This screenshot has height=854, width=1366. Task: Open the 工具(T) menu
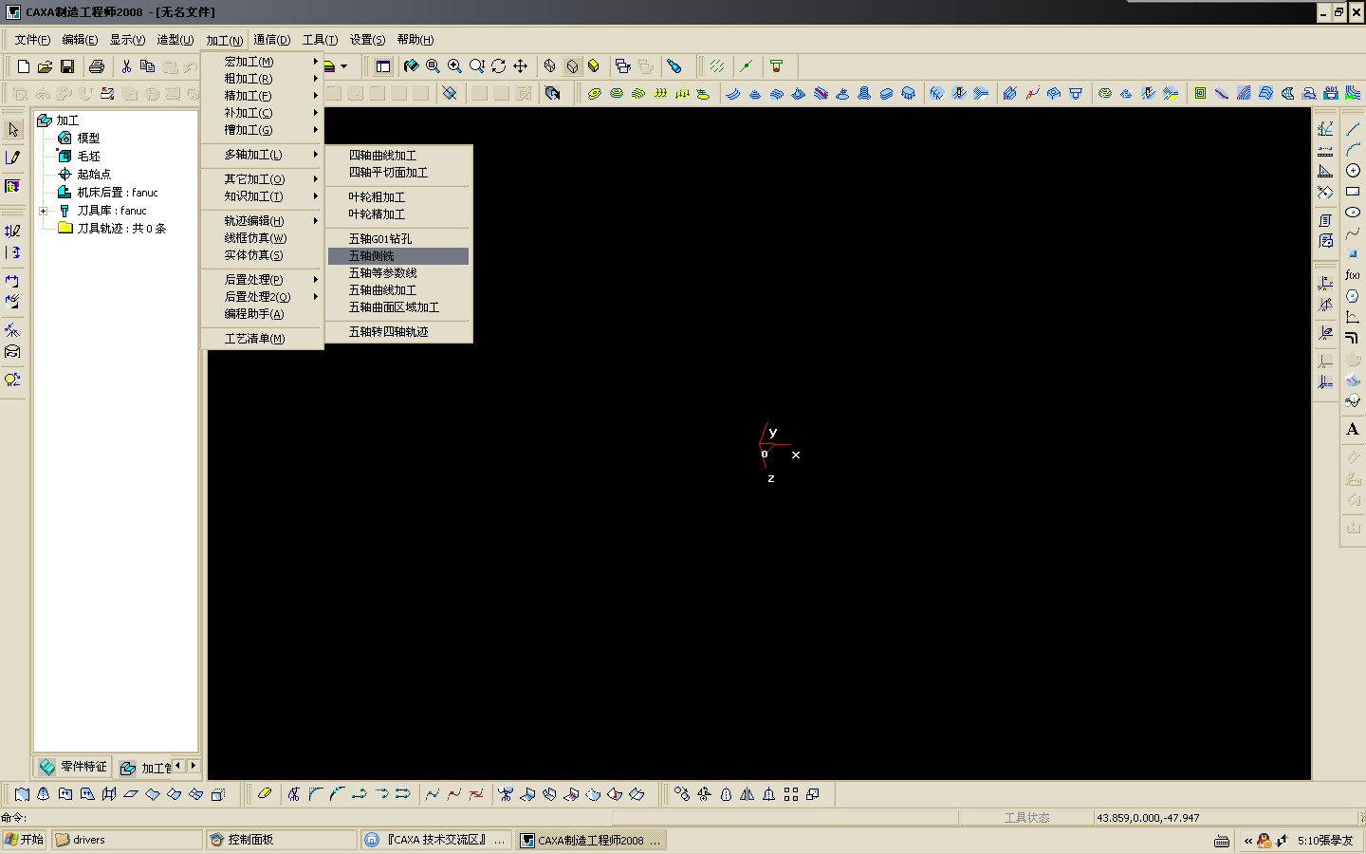click(x=320, y=40)
